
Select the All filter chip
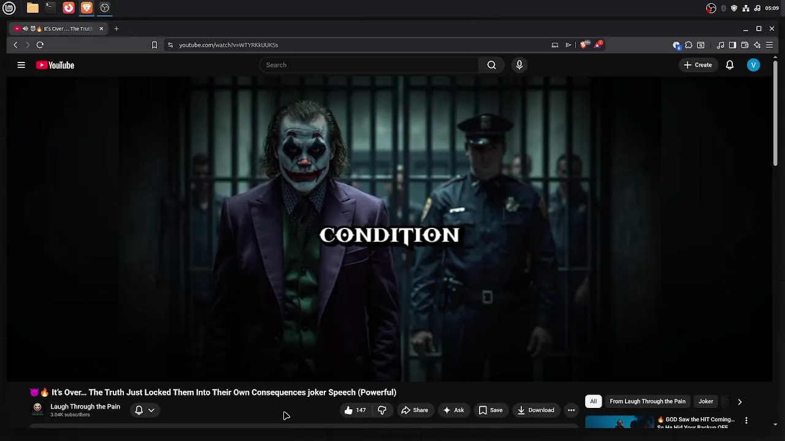(593, 401)
